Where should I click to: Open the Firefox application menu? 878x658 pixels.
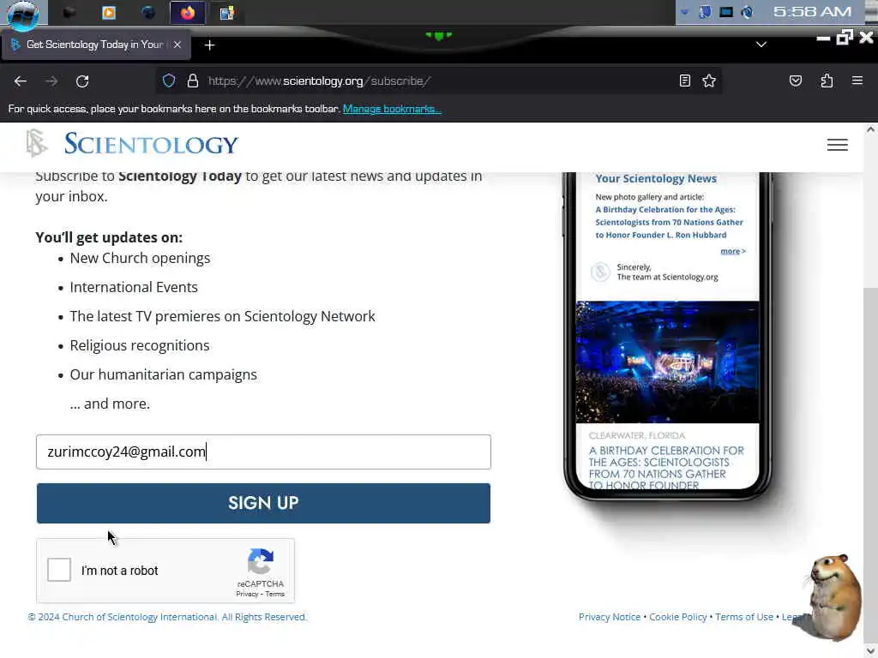857,81
